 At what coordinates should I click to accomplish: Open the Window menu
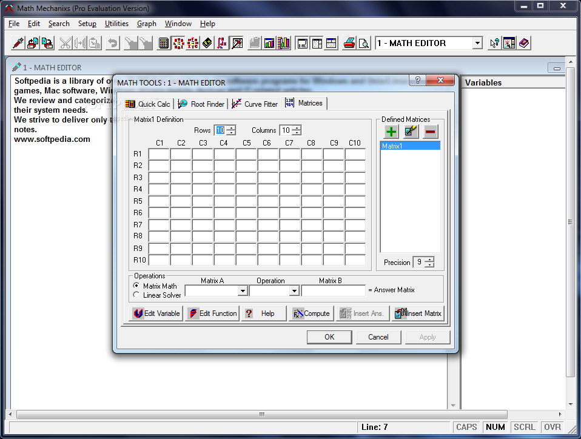tap(178, 24)
